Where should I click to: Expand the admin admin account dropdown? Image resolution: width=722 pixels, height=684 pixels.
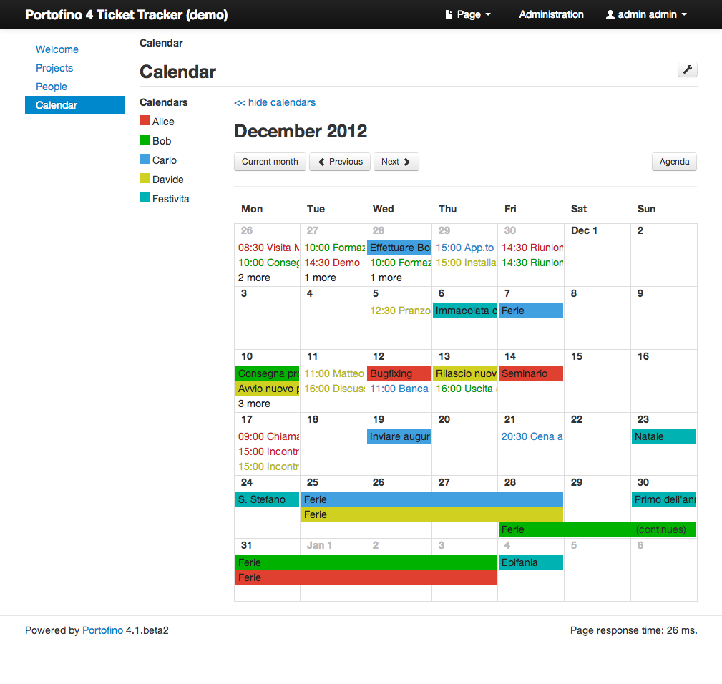[x=645, y=14]
